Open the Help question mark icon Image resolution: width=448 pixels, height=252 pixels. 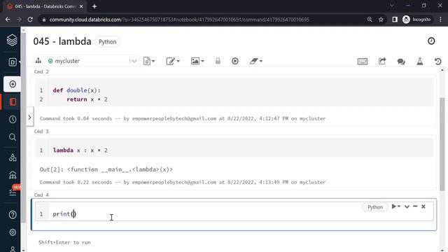(13, 215)
